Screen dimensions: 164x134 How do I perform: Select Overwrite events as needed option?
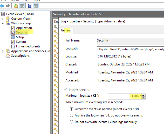point(71,109)
